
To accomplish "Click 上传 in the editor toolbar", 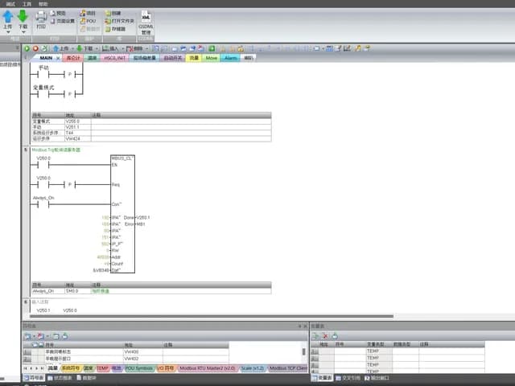I will pyautogui.click(x=61, y=48).
